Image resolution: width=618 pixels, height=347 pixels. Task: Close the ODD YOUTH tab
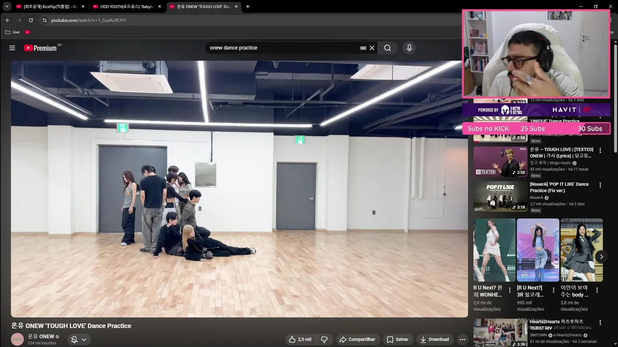[x=159, y=7]
